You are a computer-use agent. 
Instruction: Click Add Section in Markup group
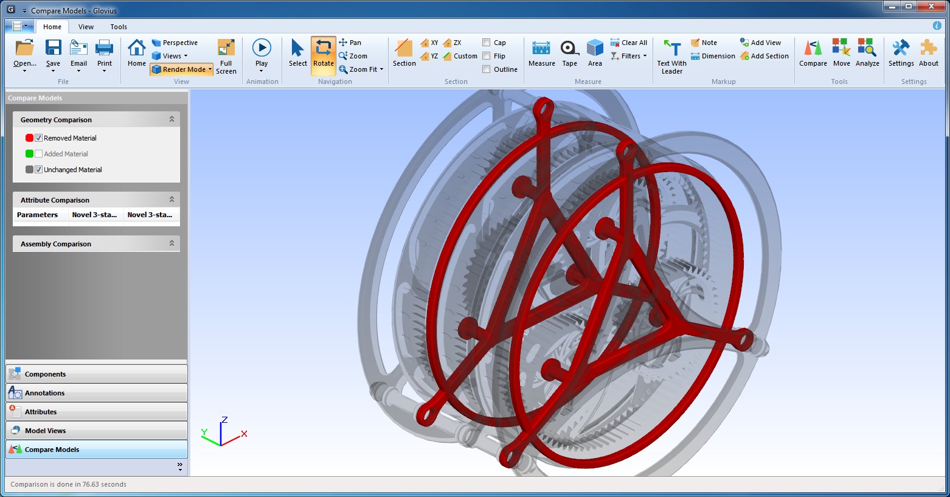(x=765, y=56)
